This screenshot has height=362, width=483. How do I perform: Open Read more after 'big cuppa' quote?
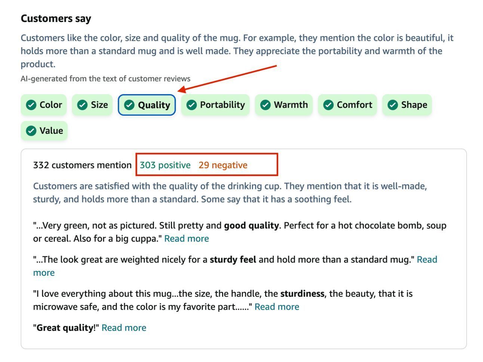tap(187, 239)
